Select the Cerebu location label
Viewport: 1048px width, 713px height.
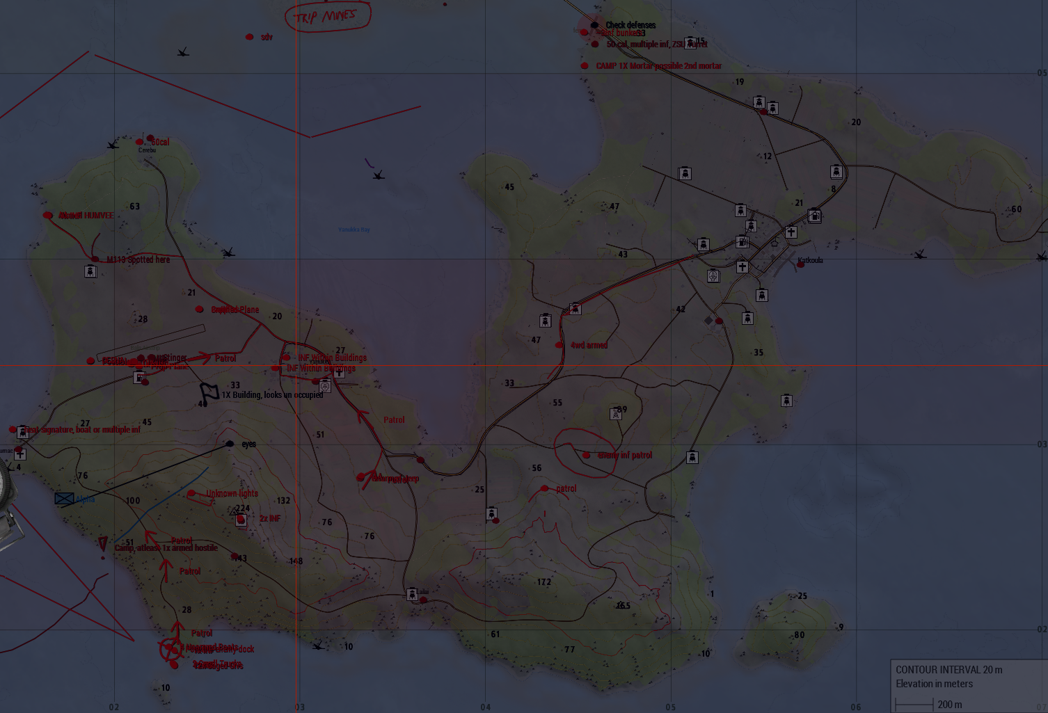click(147, 150)
